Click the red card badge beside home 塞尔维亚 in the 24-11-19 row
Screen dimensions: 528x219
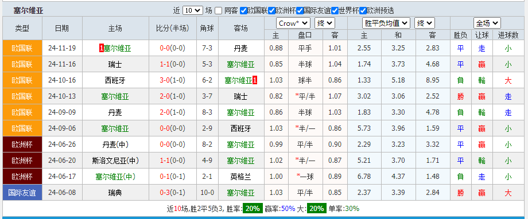pyautogui.click(x=102, y=48)
